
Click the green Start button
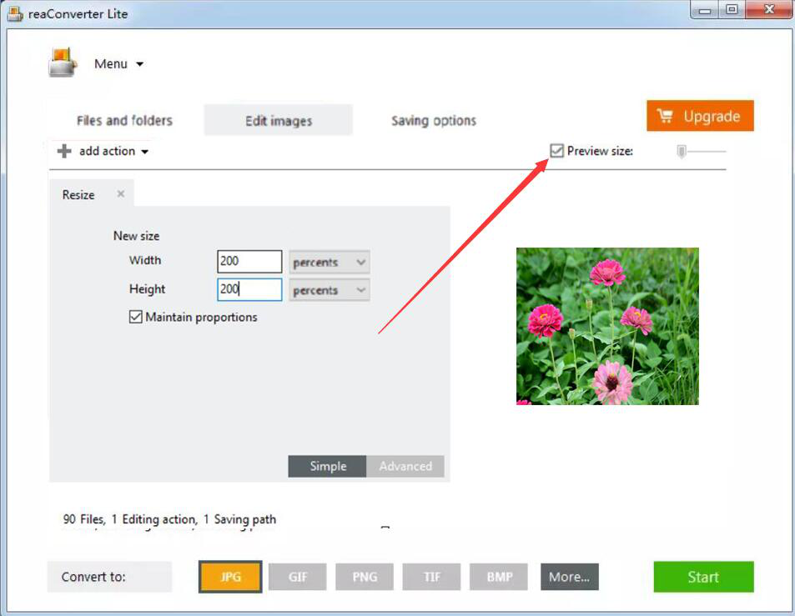coord(704,577)
